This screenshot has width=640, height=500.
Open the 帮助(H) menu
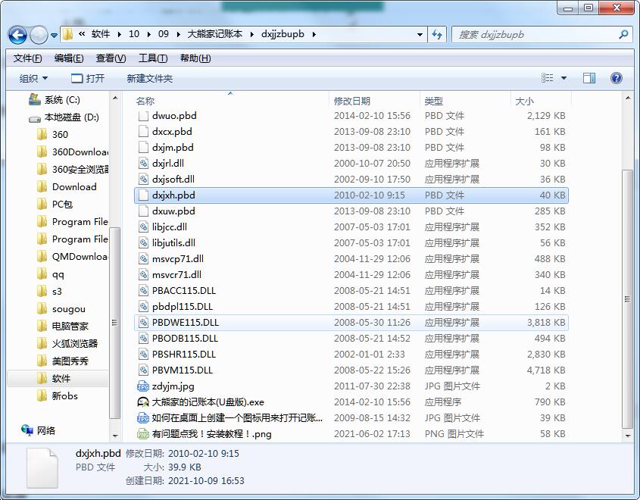195,58
